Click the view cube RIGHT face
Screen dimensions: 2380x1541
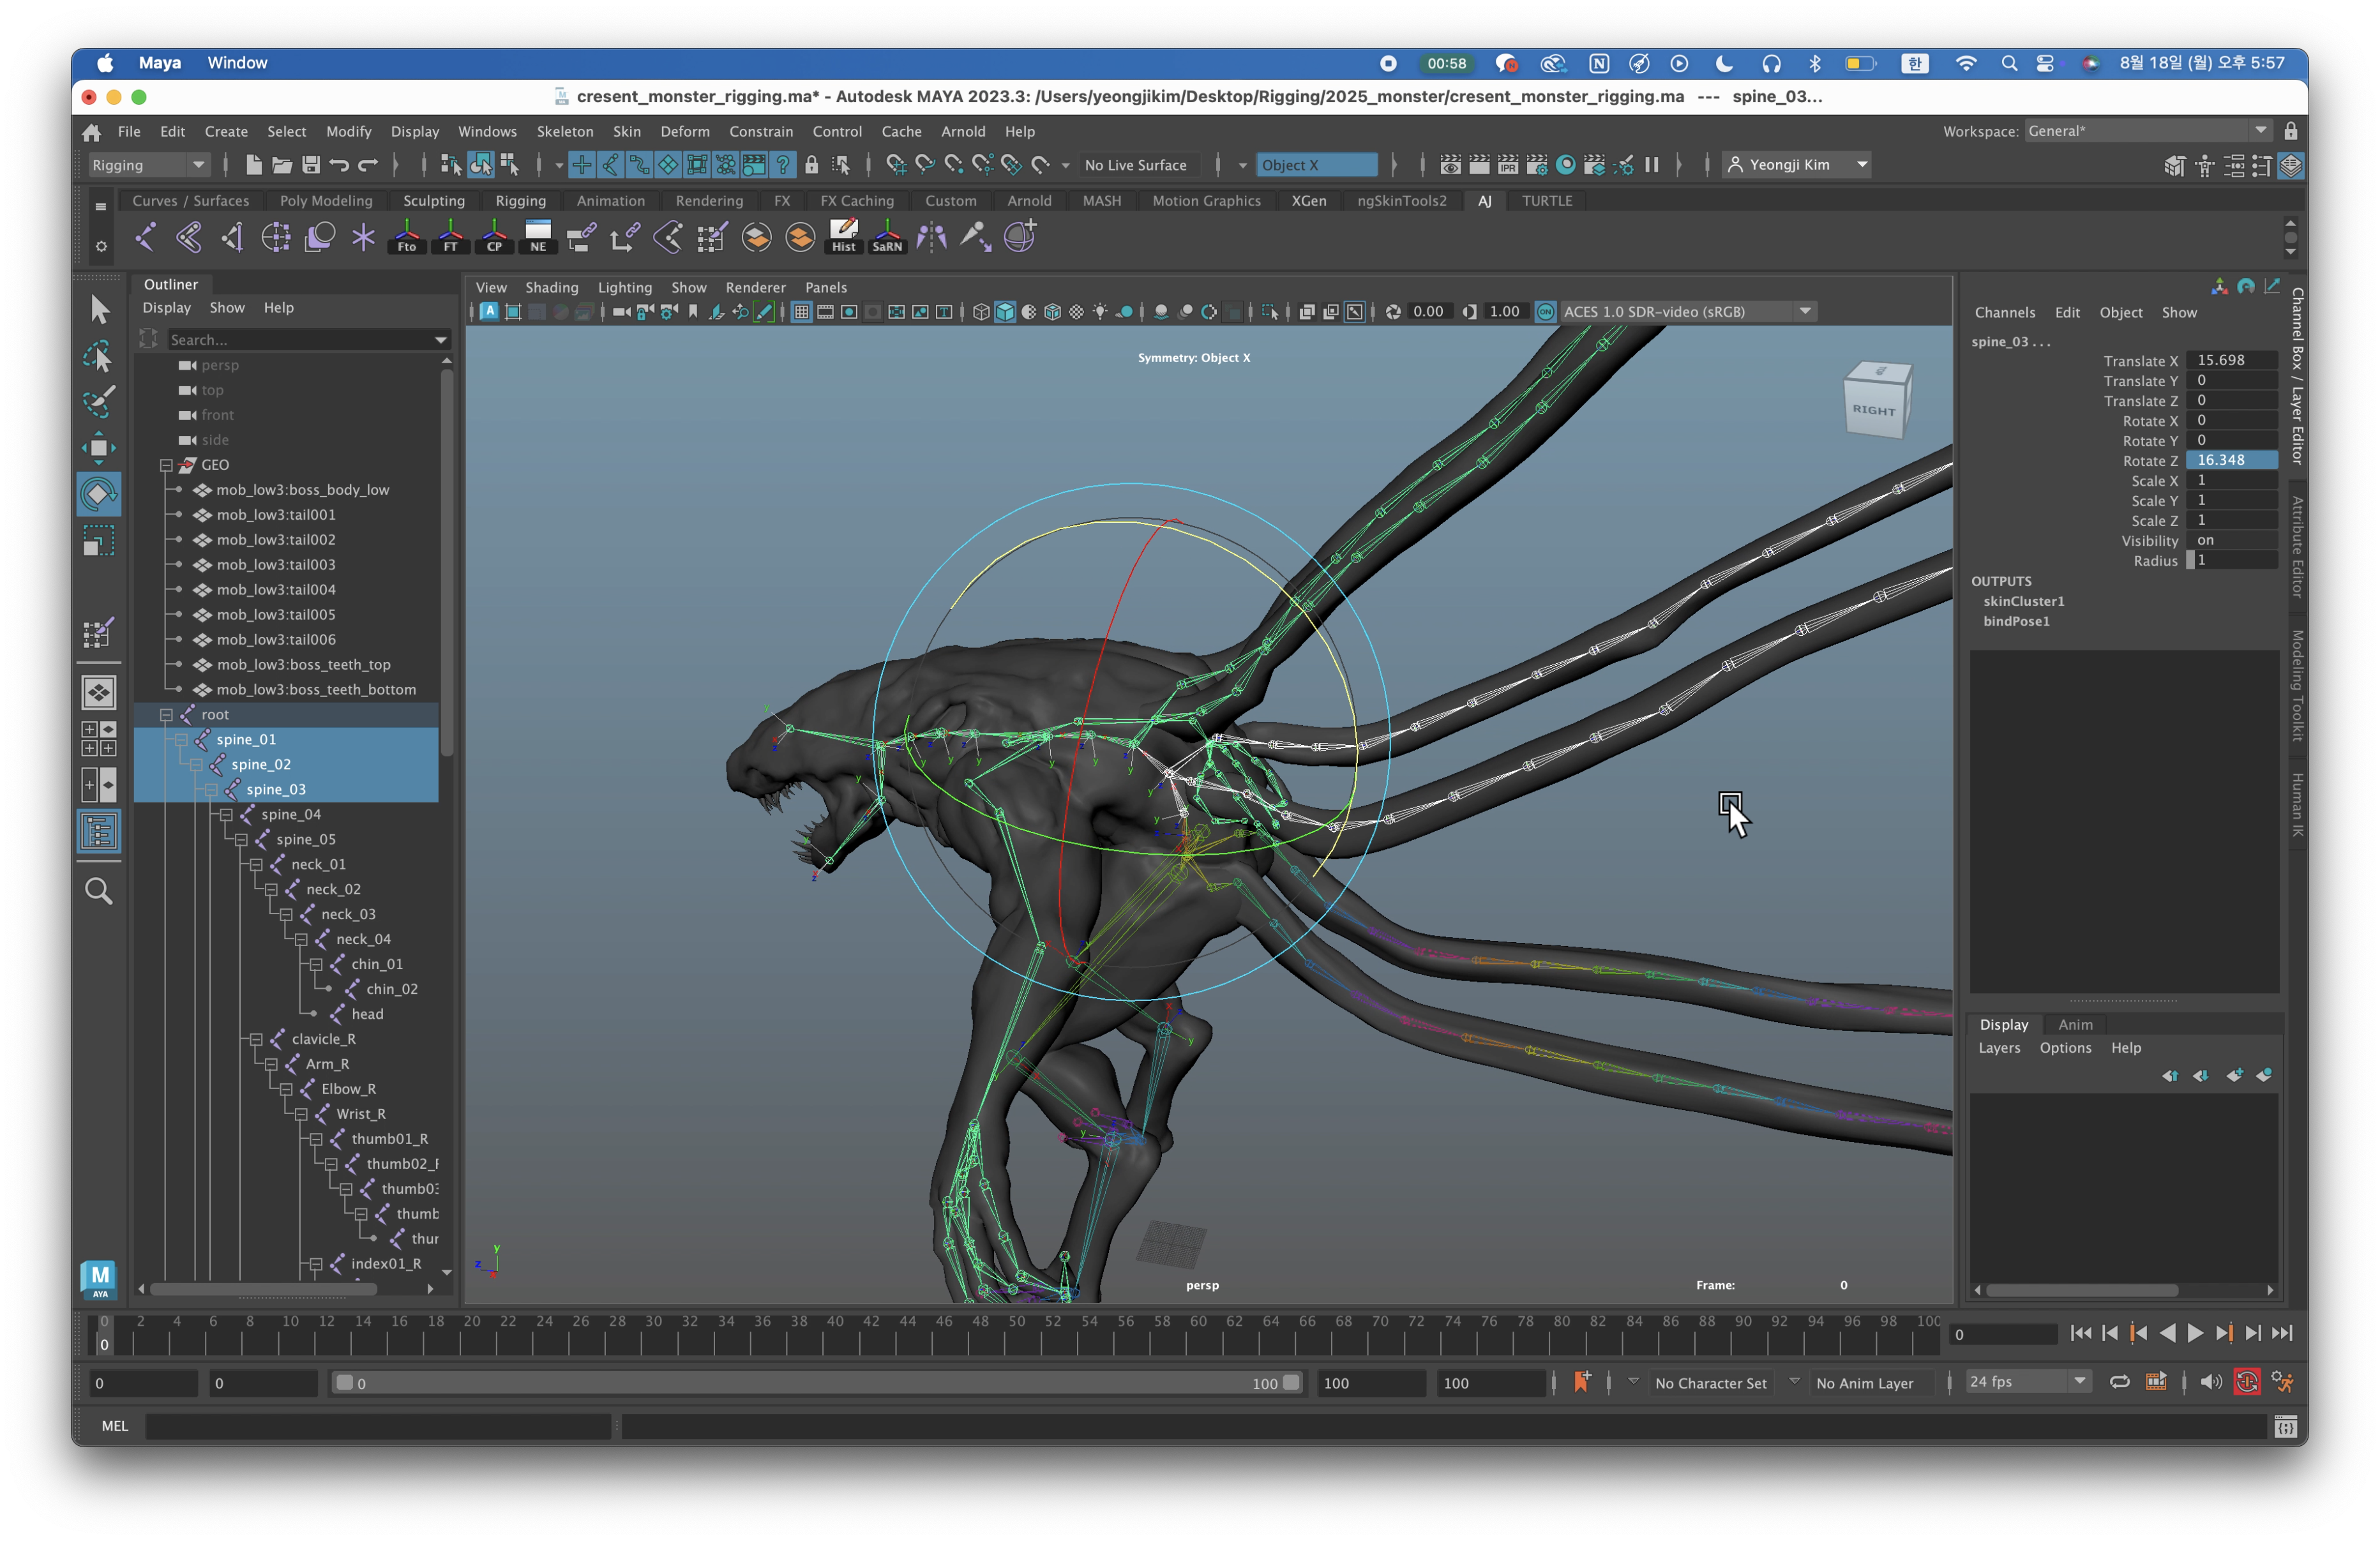tap(1873, 409)
